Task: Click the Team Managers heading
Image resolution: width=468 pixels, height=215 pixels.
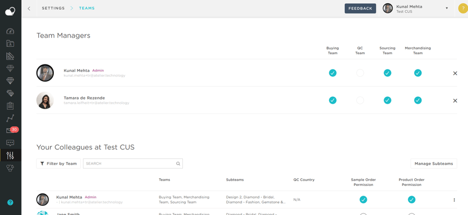Action: coord(63,35)
